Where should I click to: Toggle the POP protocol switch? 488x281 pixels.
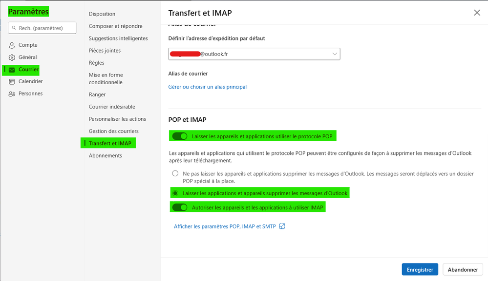pyautogui.click(x=179, y=136)
